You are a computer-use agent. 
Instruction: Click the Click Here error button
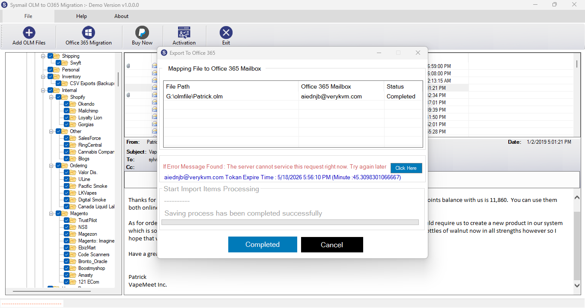406,168
